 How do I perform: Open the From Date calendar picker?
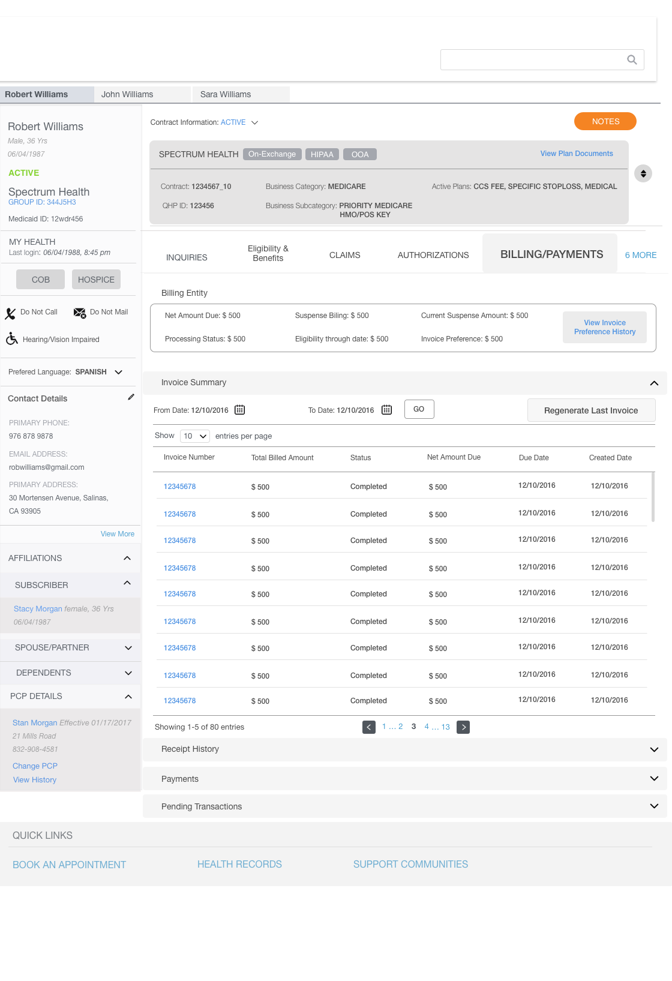[x=239, y=410]
